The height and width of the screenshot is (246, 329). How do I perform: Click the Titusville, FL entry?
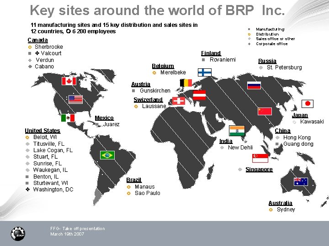coord(49,144)
